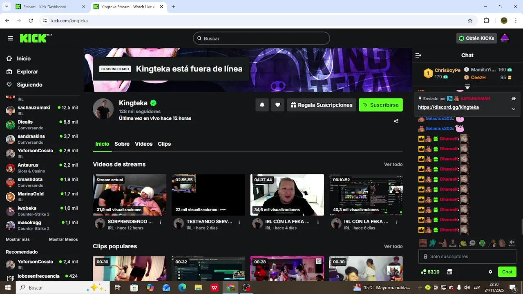The image size is (523, 294).
Task: Open the discord.gg/kingteka link
Action: pyautogui.click(x=448, y=107)
